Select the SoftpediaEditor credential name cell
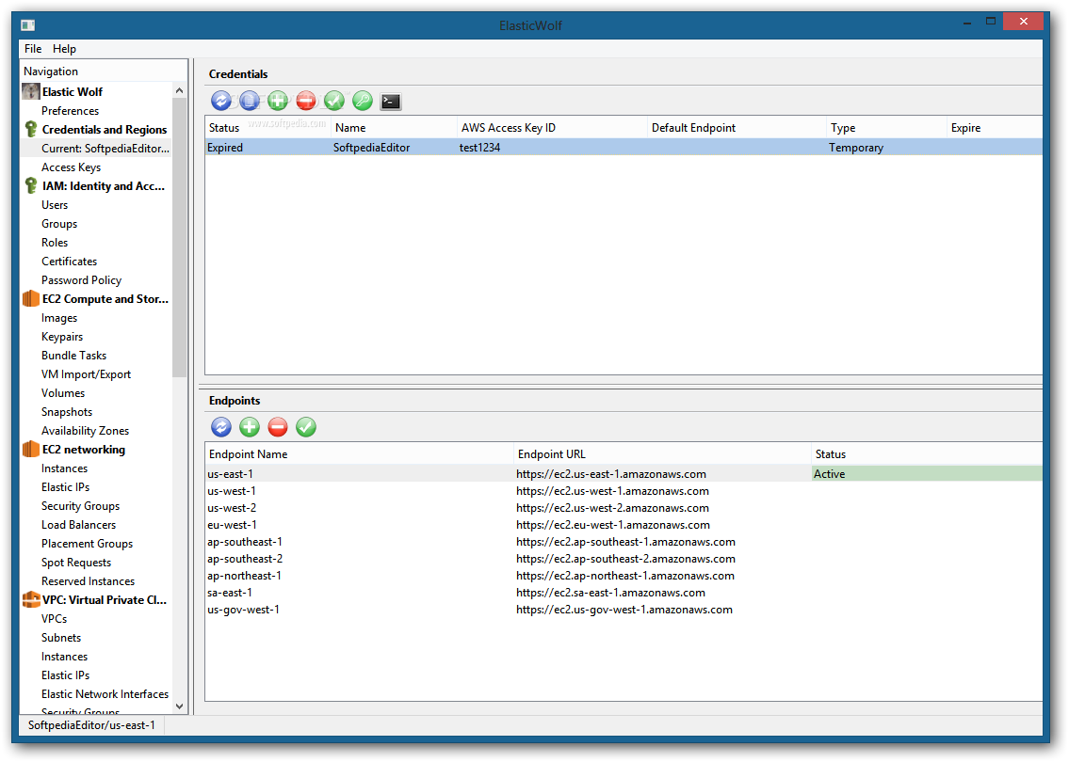The image size is (1069, 762). (371, 147)
